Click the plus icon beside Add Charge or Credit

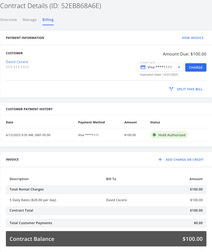click(160, 159)
